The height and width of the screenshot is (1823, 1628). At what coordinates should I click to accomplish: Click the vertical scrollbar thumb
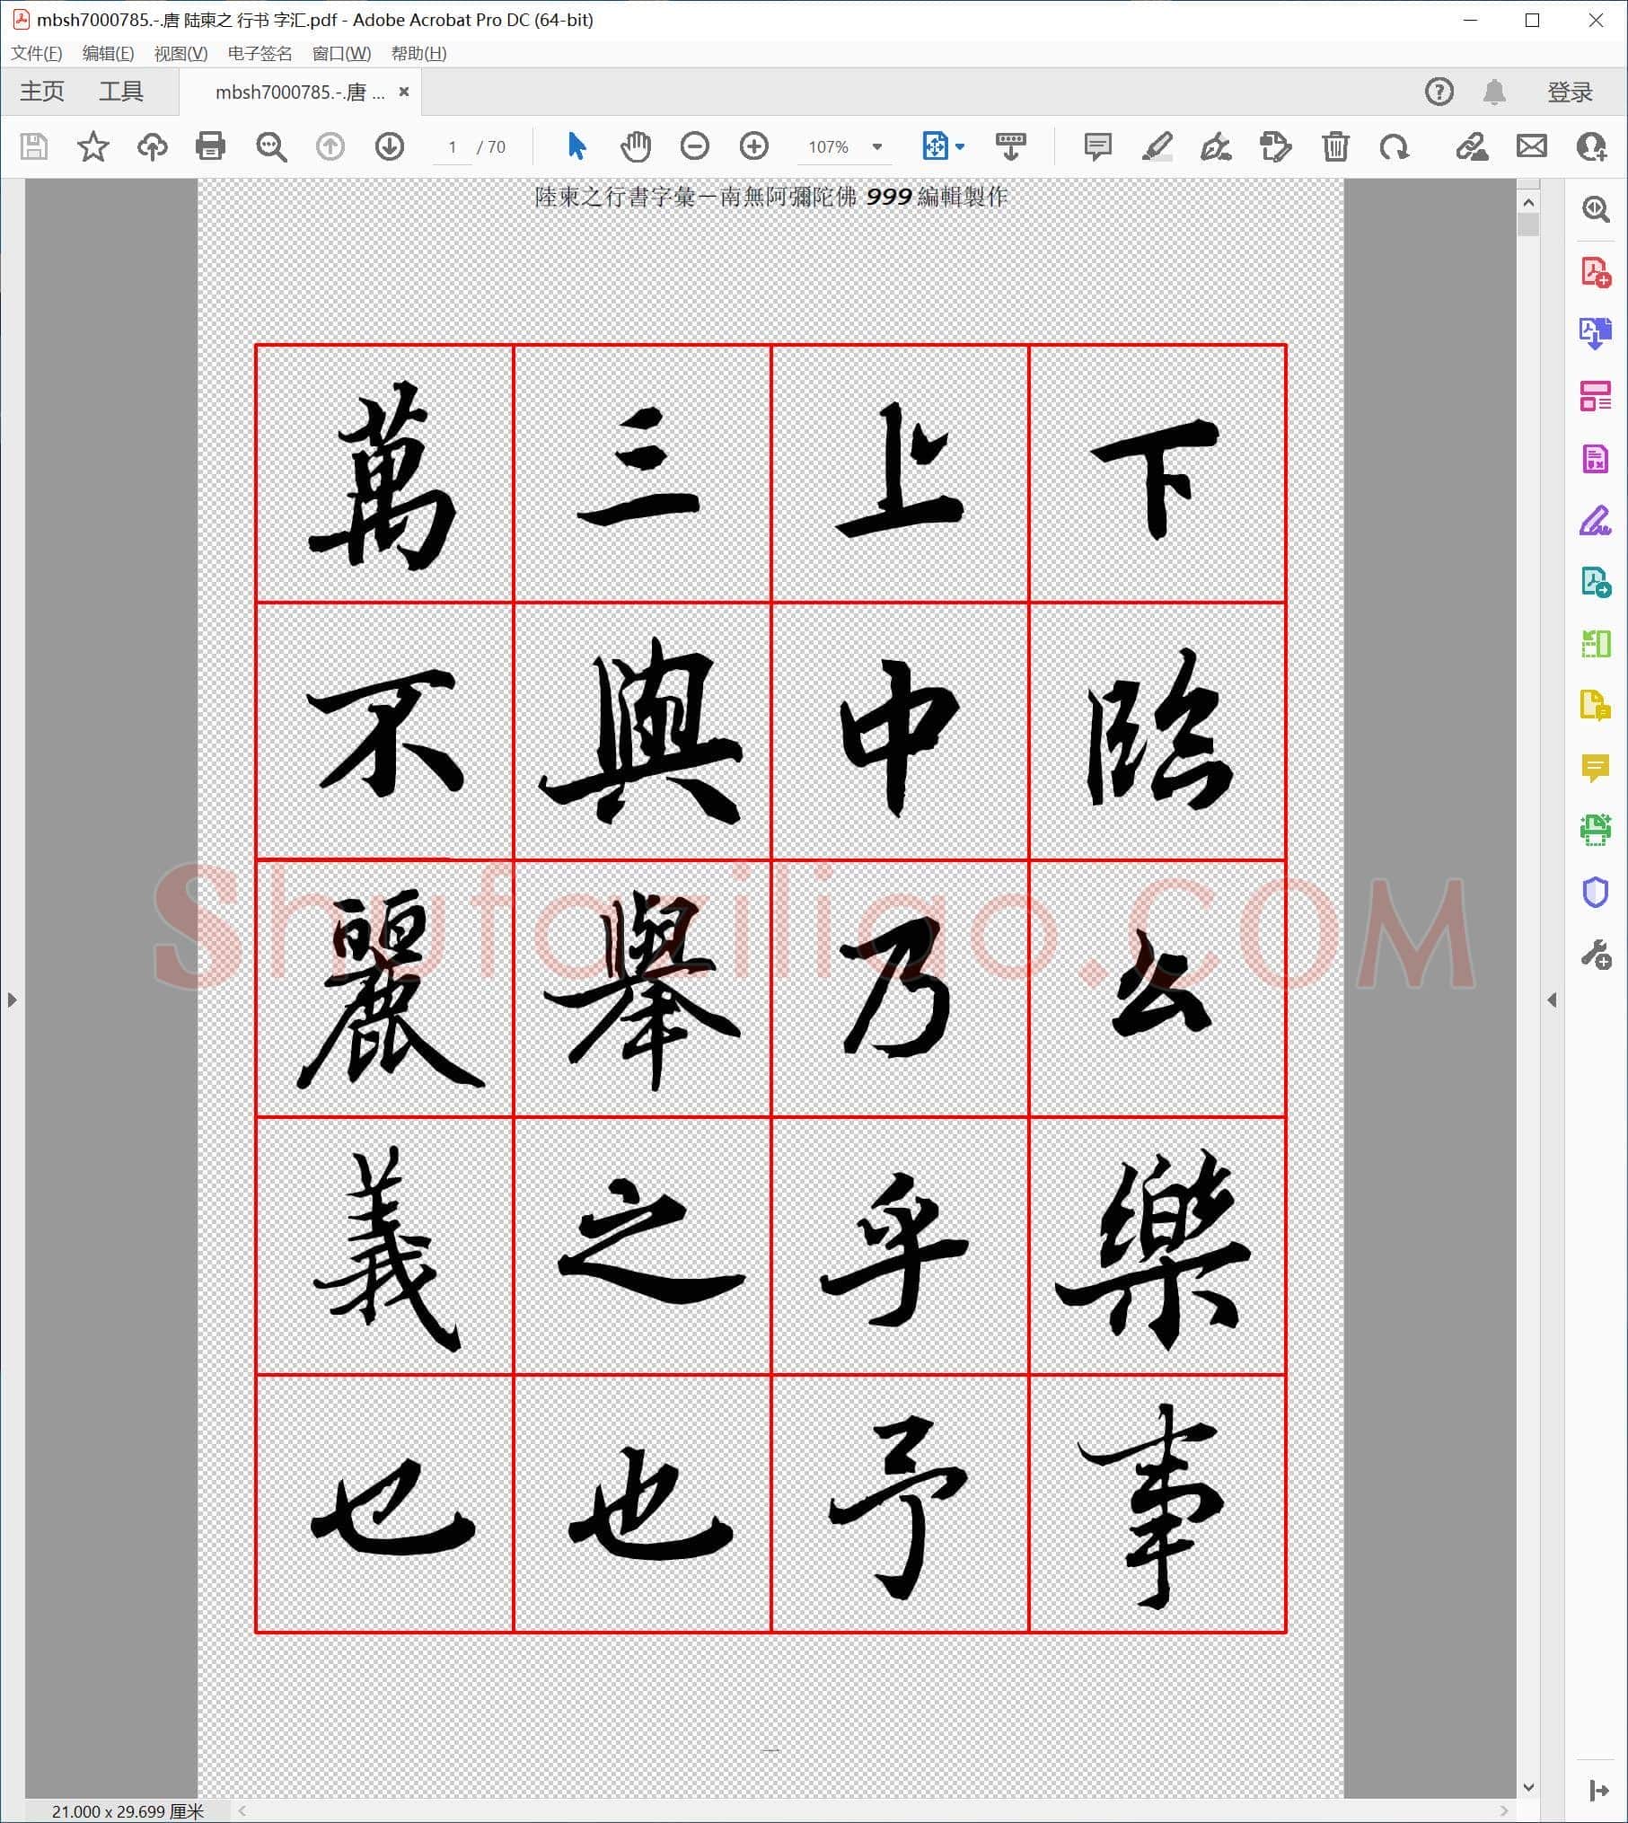tap(1528, 225)
